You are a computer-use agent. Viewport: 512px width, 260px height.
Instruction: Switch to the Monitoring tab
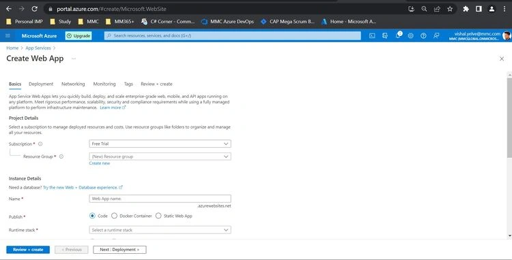[x=104, y=84]
